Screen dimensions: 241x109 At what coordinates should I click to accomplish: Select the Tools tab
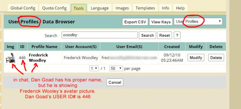coord(79,8)
